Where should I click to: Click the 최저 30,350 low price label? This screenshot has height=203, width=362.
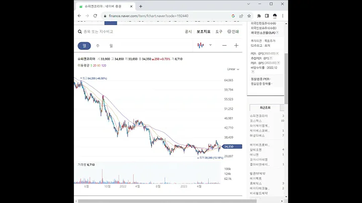[x=210, y=158]
